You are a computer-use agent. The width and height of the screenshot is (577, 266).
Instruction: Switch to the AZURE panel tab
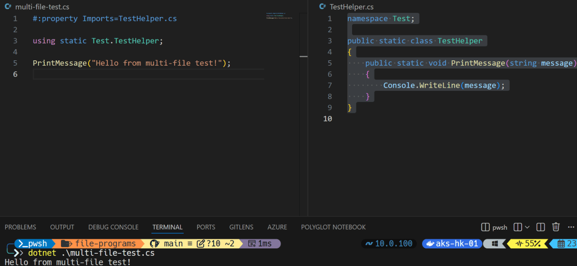point(277,227)
